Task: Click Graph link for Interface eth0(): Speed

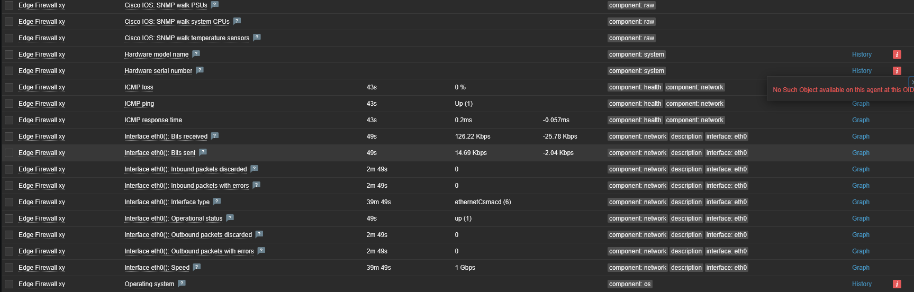Action: pyautogui.click(x=861, y=268)
